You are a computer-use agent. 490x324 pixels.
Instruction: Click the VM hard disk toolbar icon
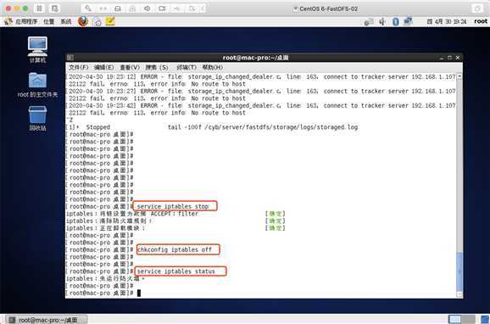[x=118, y=8]
